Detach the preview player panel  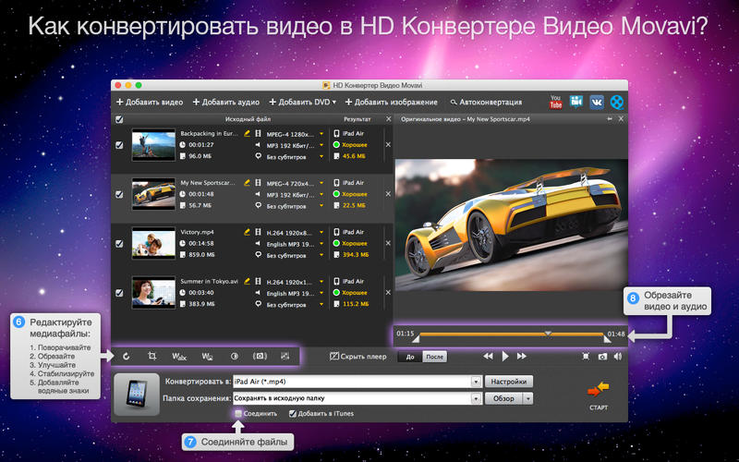[x=610, y=119]
